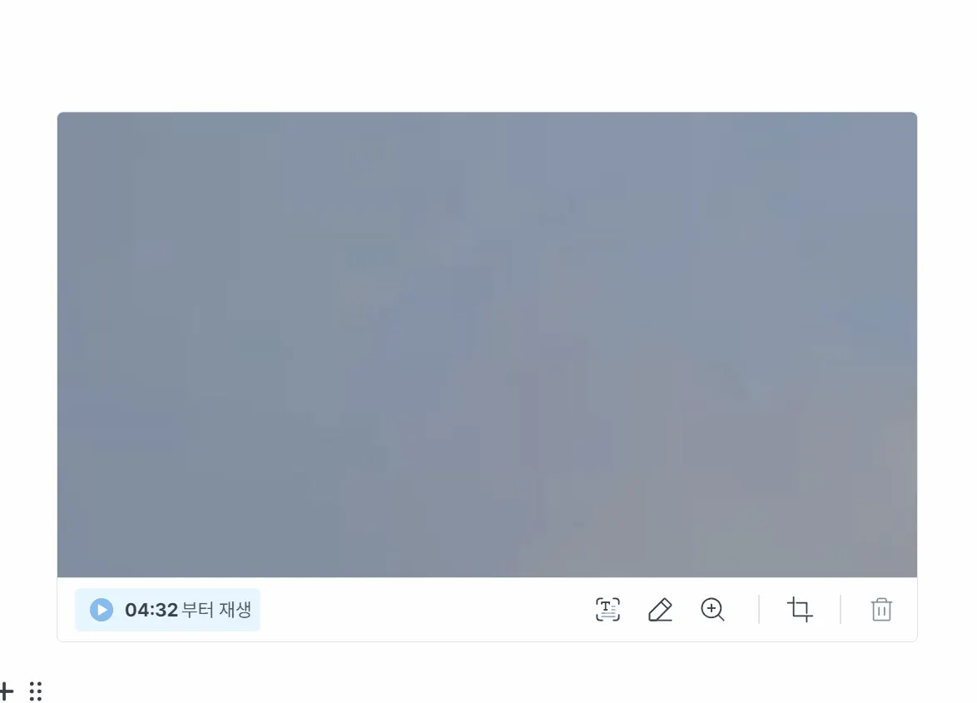
Task: Open the blurred video screenshot thumbnail
Action: pyautogui.click(x=488, y=344)
